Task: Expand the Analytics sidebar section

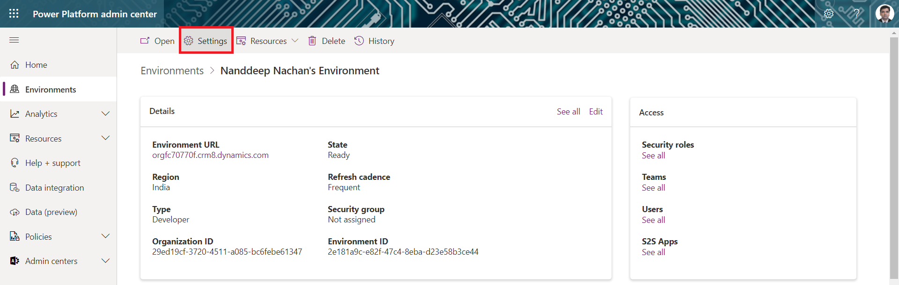Action: [105, 114]
